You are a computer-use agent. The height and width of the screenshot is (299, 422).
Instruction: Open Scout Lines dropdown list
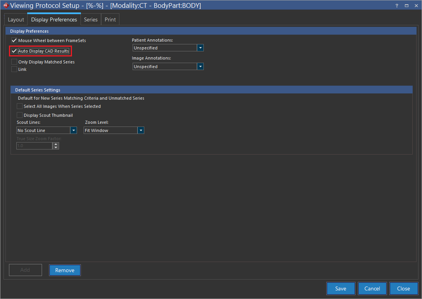click(74, 130)
